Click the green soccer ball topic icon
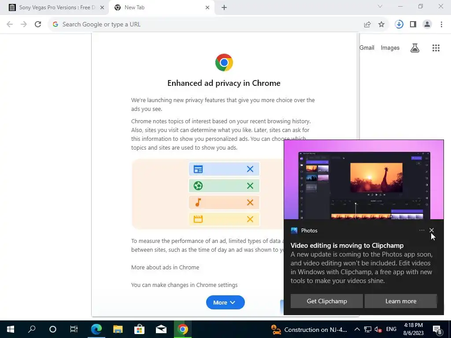Image resolution: width=451 pixels, height=338 pixels. tap(198, 186)
